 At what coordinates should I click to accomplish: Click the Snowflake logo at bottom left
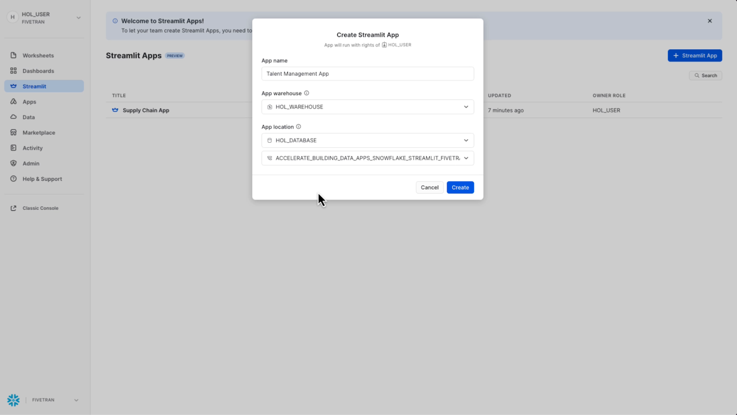(13, 400)
